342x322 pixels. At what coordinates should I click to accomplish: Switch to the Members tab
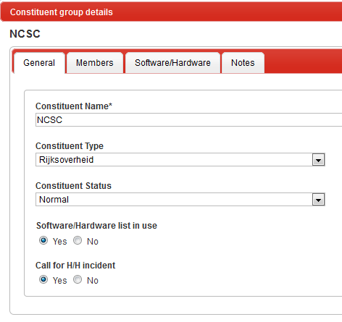(95, 63)
